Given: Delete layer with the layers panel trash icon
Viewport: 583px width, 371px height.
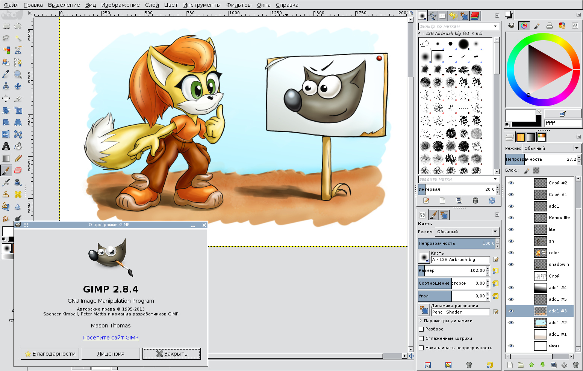Looking at the screenshot, I should click(x=575, y=365).
